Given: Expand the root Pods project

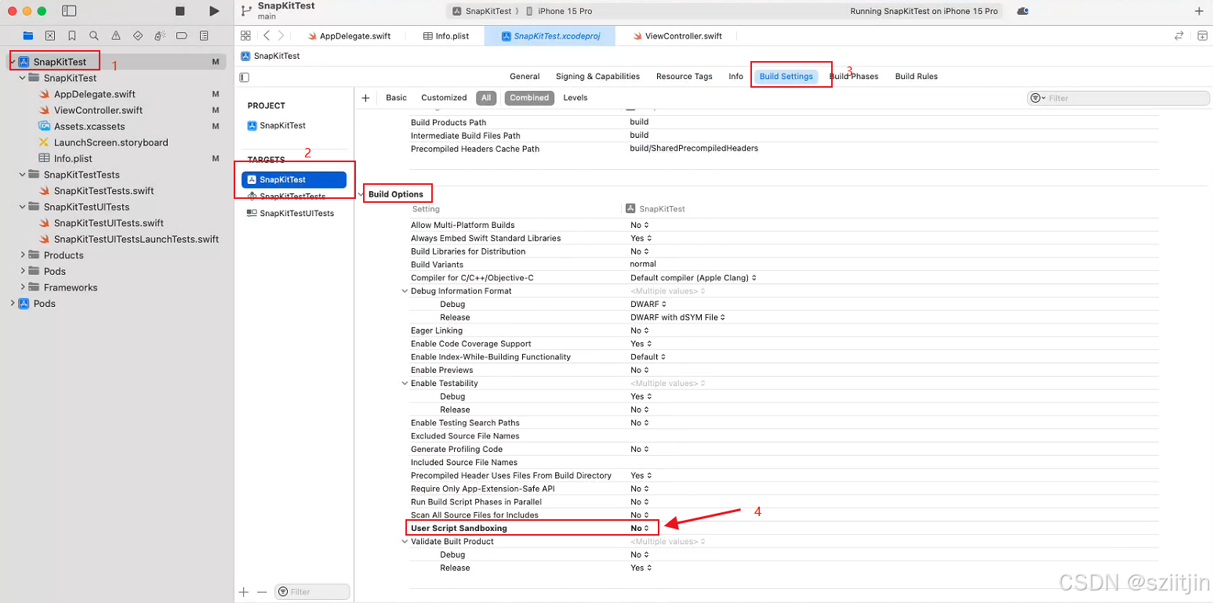Looking at the screenshot, I should (x=12, y=303).
